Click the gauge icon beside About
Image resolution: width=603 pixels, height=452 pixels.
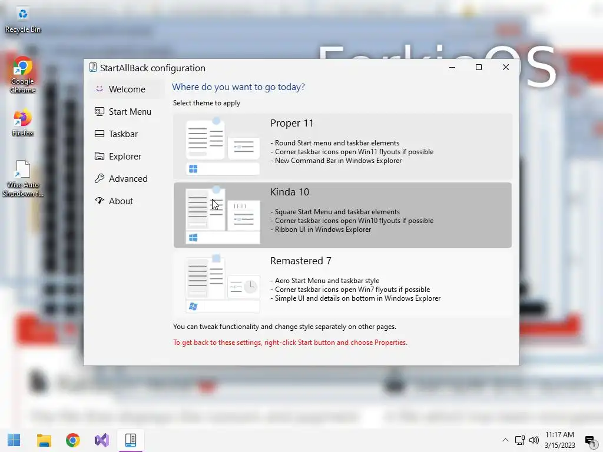coord(99,200)
